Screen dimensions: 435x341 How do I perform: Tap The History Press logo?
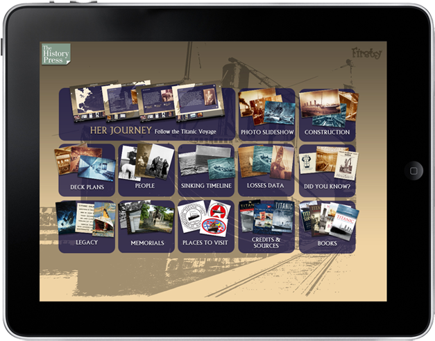[56, 54]
